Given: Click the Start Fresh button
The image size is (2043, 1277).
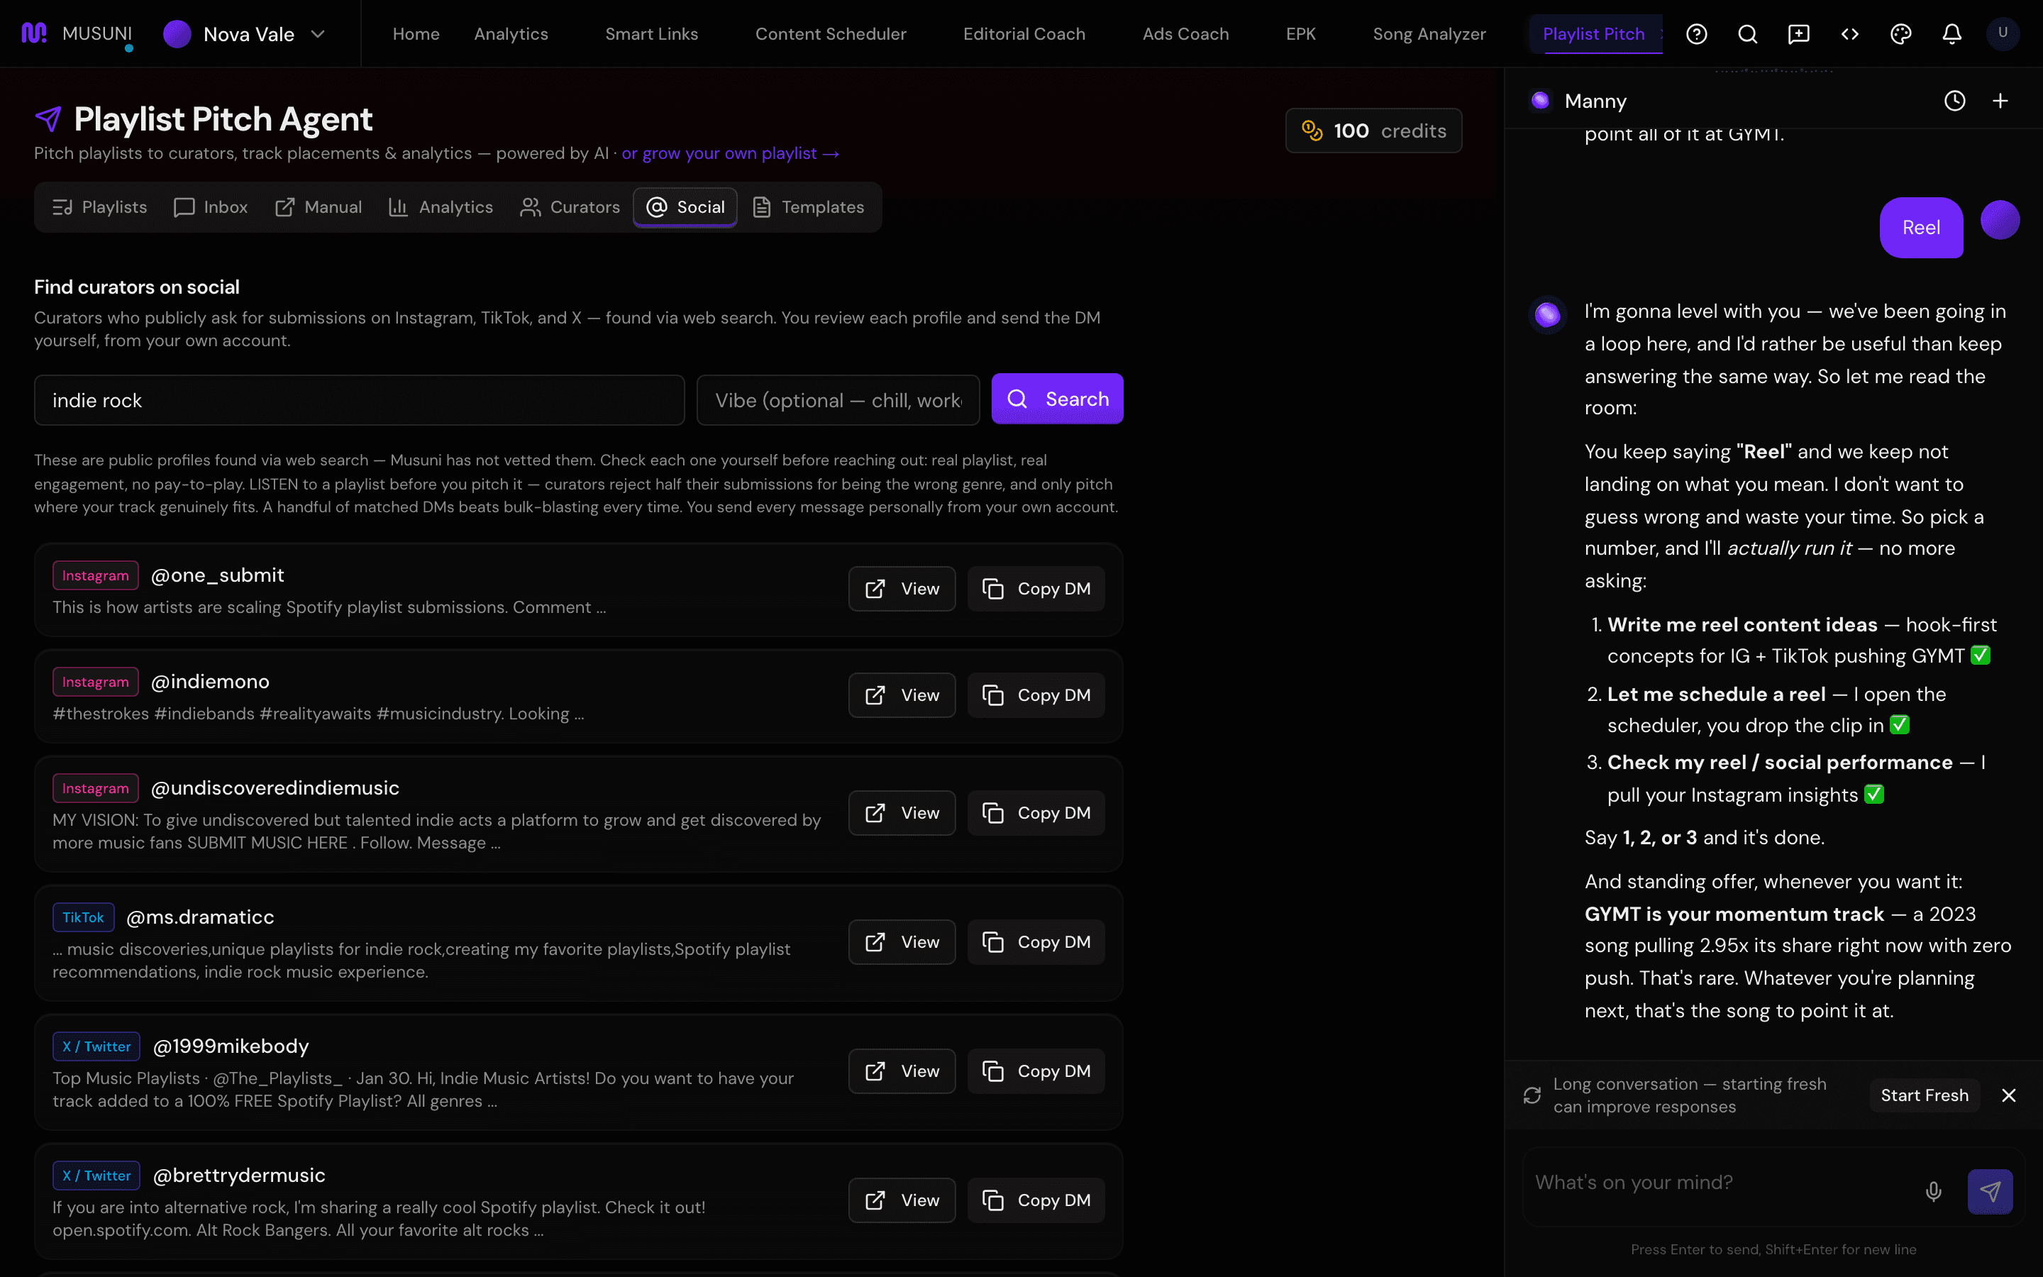Looking at the screenshot, I should pos(1924,1095).
